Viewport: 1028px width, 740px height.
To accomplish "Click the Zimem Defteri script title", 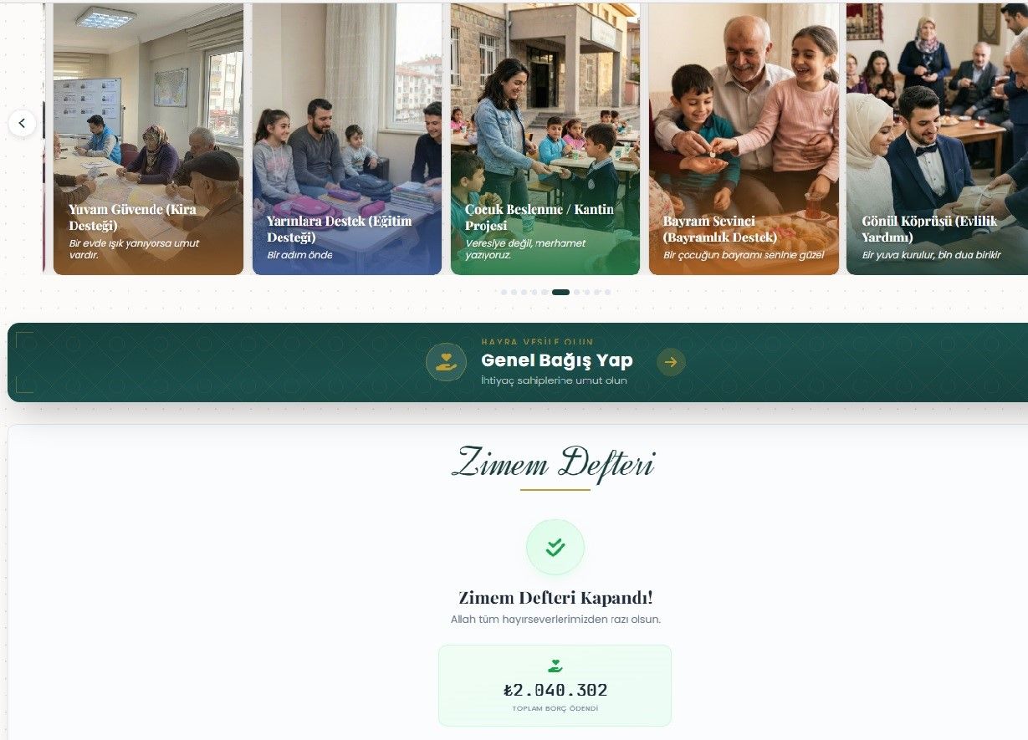I will [x=554, y=464].
